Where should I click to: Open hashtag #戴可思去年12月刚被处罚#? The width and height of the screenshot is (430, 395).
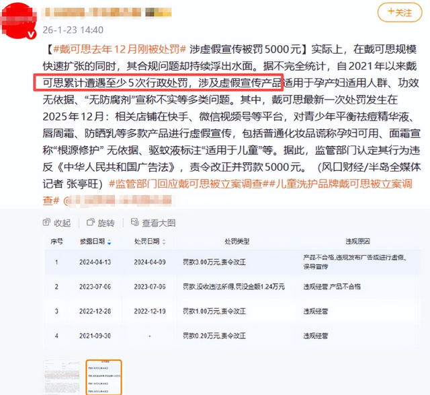[120, 49]
